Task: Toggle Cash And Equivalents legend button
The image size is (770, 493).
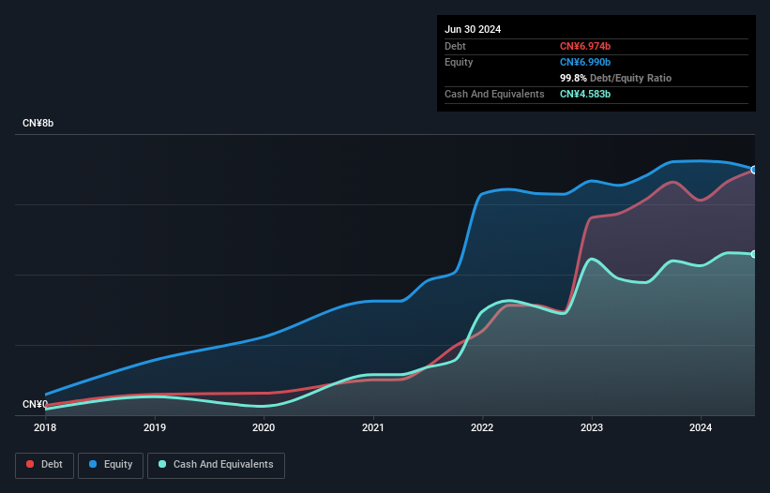Action: coord(216,465)
